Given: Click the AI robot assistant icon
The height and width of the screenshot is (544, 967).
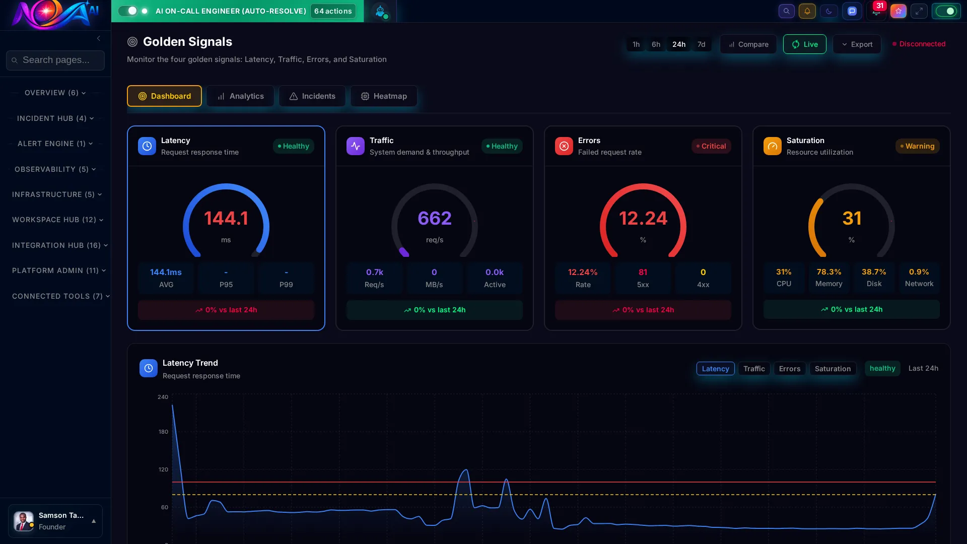Looking at the screenshot, I should point(381,12).
